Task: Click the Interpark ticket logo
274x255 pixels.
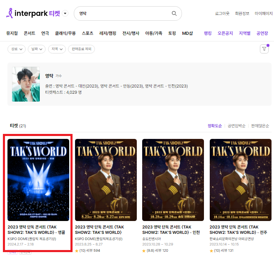Action: 33,13
